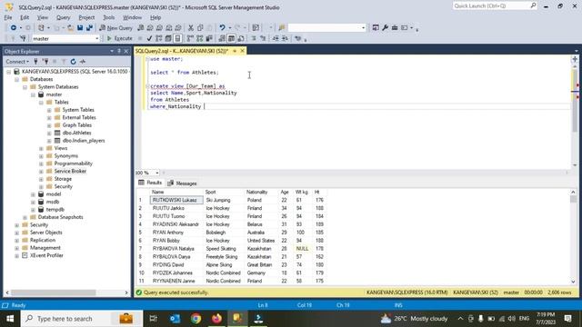Click Display Estimated Execution Plan icon
This screenshot has width=582, height=327.
click(x=159, y=38)
